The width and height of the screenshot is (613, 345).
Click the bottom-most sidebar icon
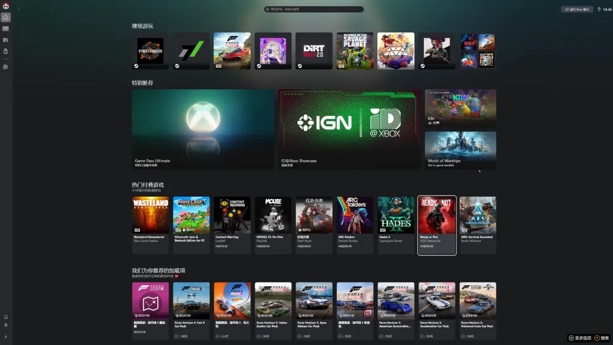pos(6,336)
